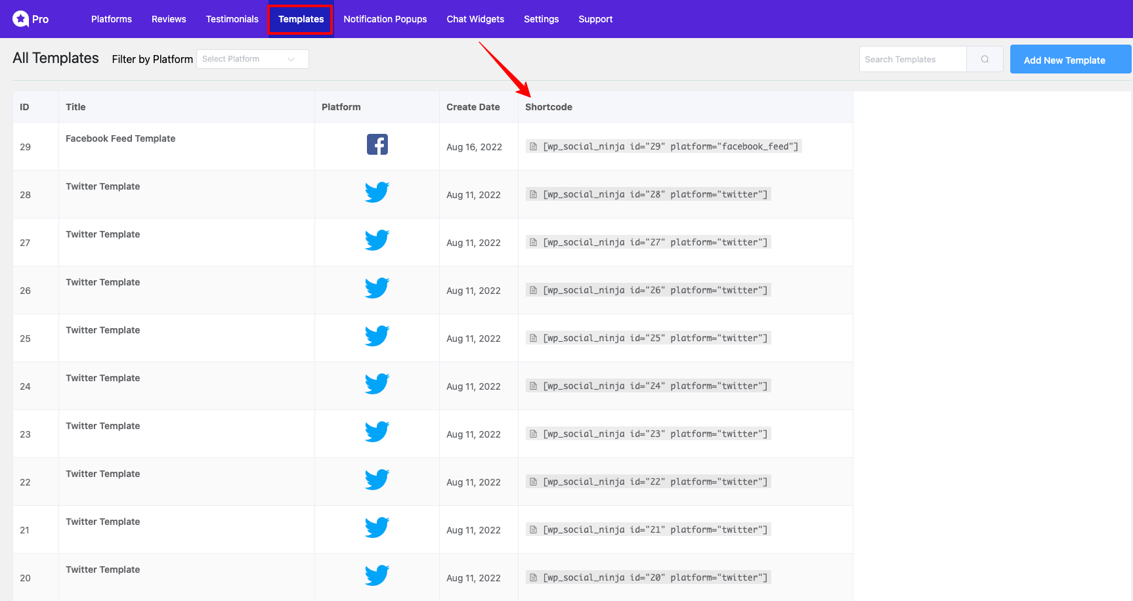Open the Templates tab
The width and height of the screenshot is (1133, 601).
pos(301,19)
